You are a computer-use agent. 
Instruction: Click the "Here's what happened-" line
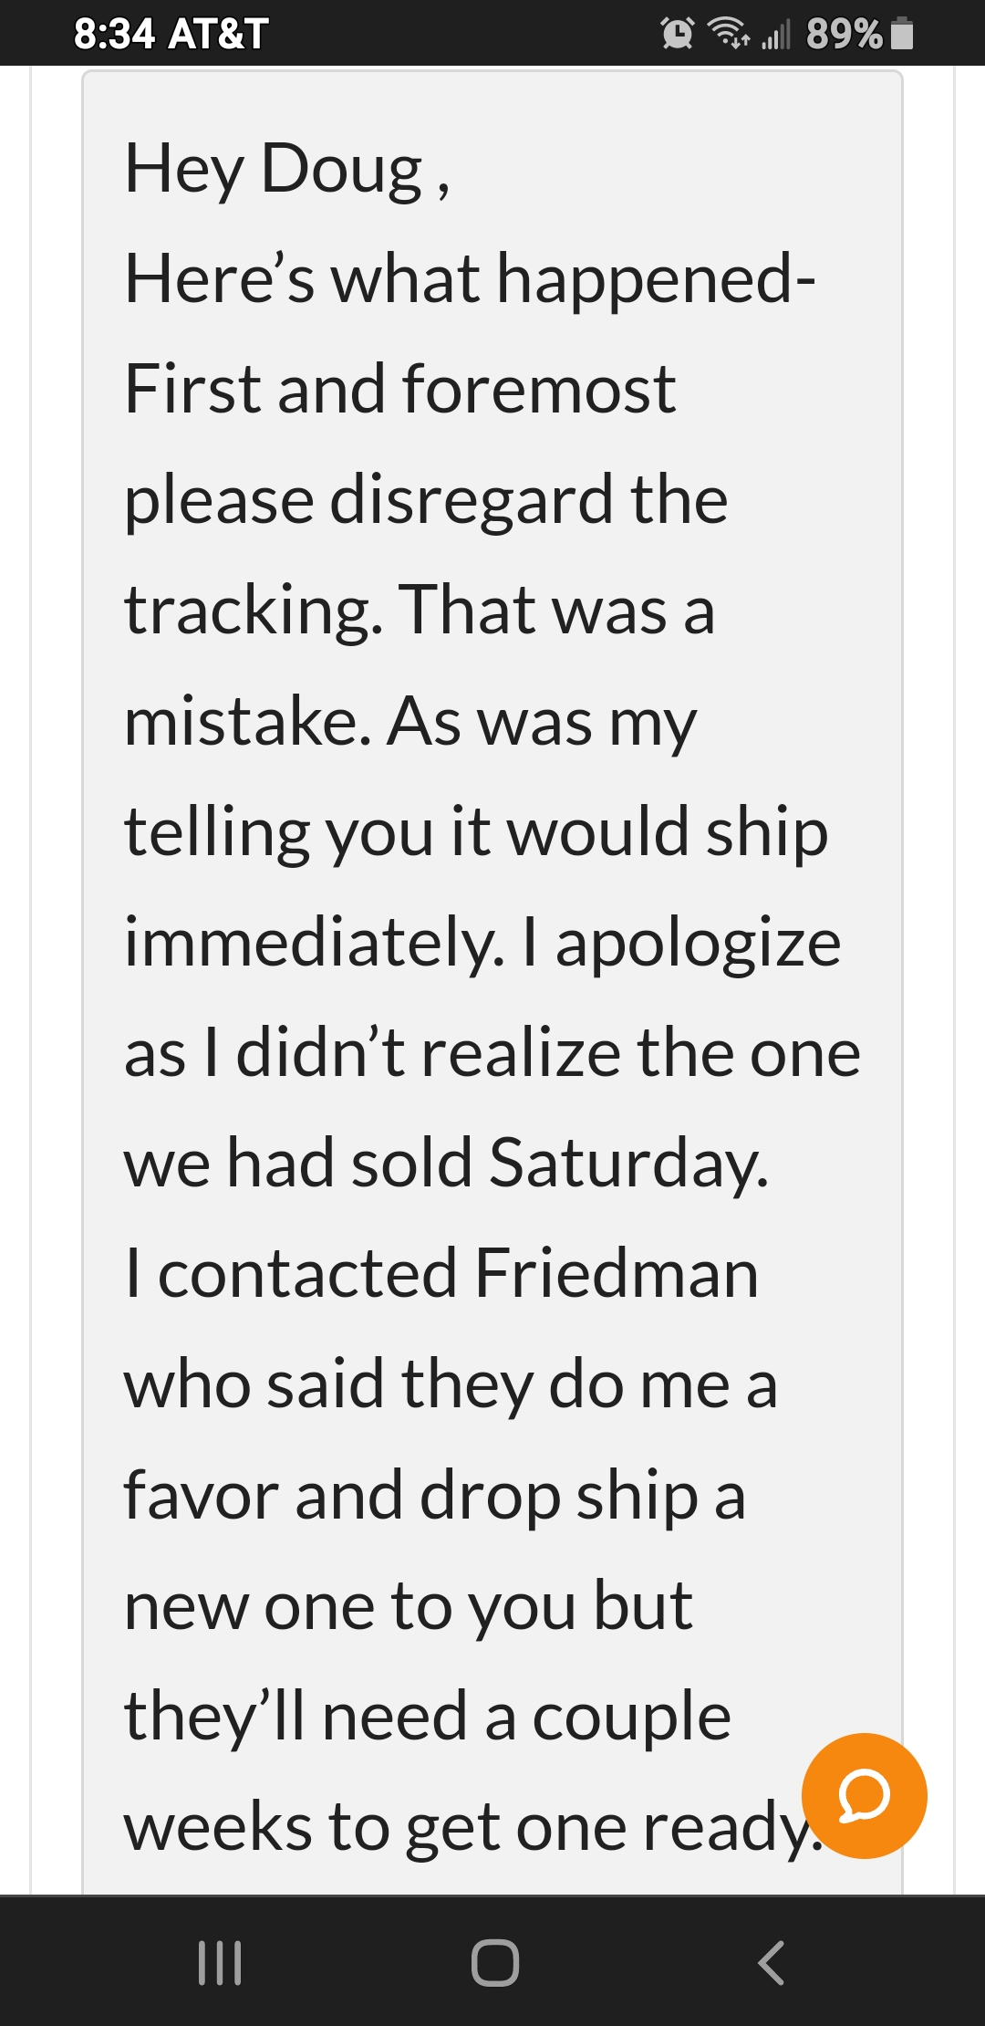coord(470,278)
